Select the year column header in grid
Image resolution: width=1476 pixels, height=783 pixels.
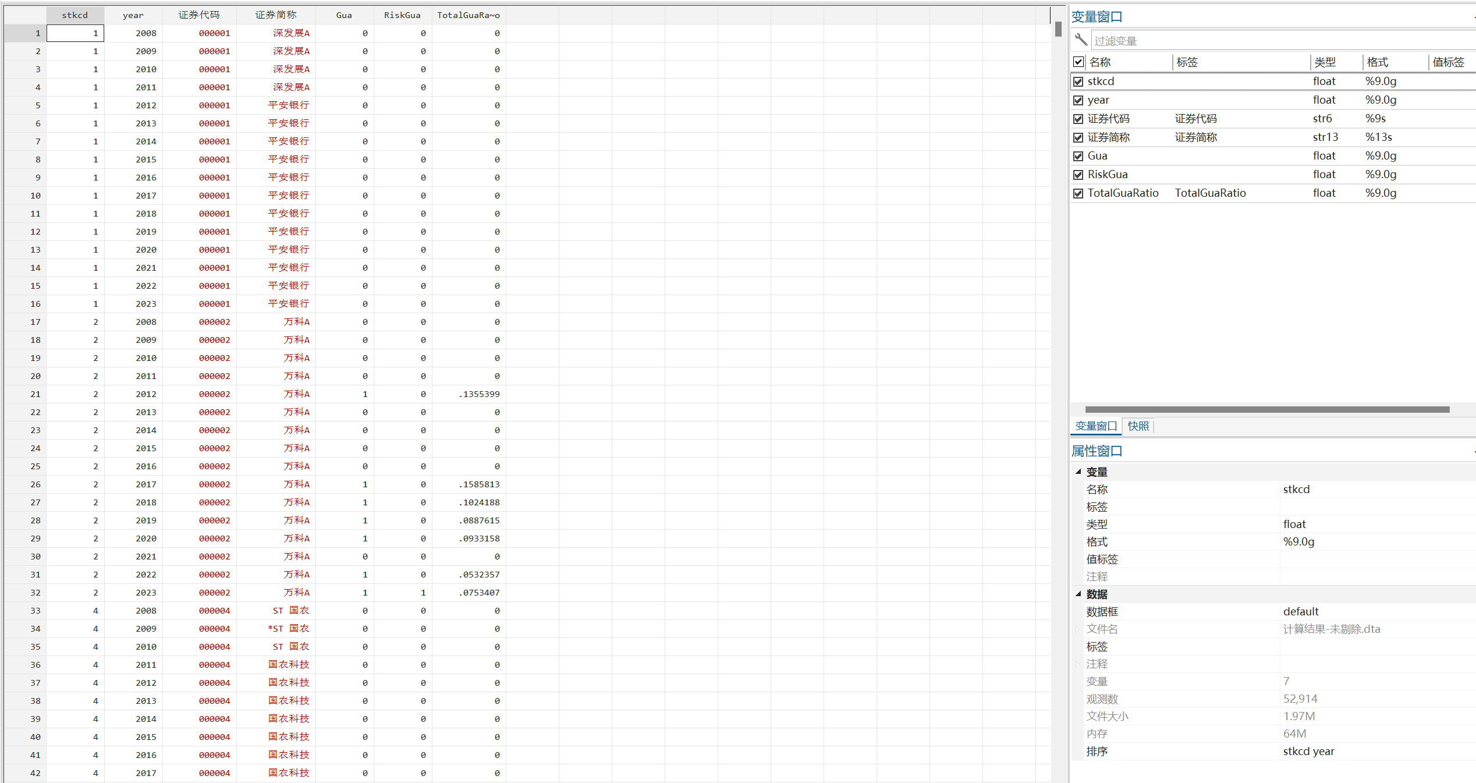[x=133, y=15]
